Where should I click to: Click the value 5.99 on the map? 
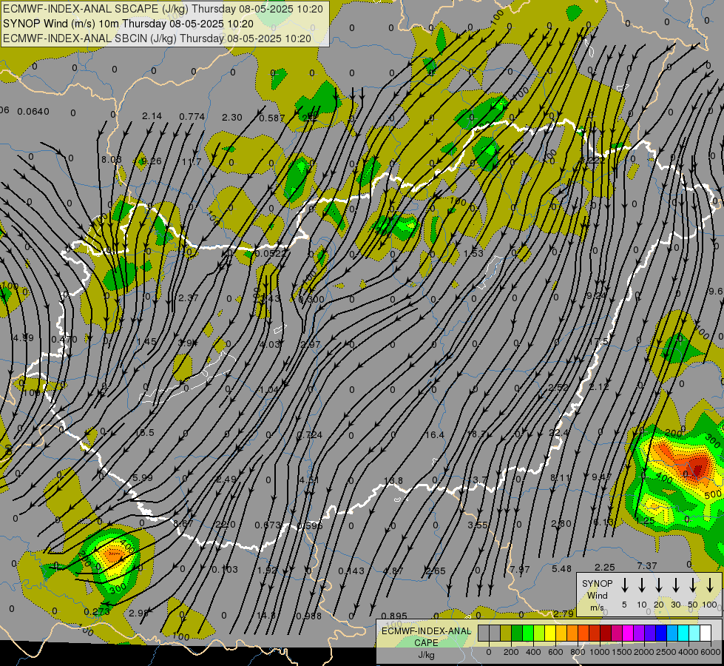142,478
